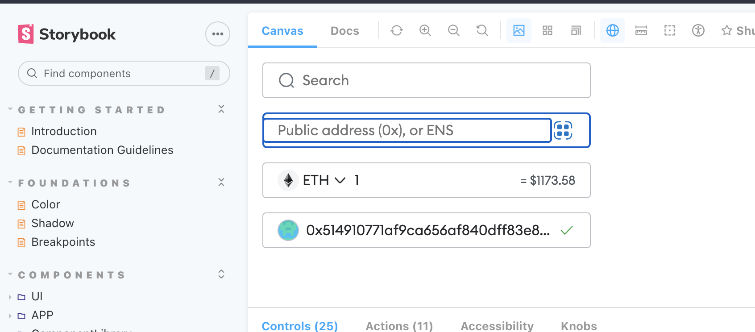Open the ETH currency dropdown

pos(340,180)
